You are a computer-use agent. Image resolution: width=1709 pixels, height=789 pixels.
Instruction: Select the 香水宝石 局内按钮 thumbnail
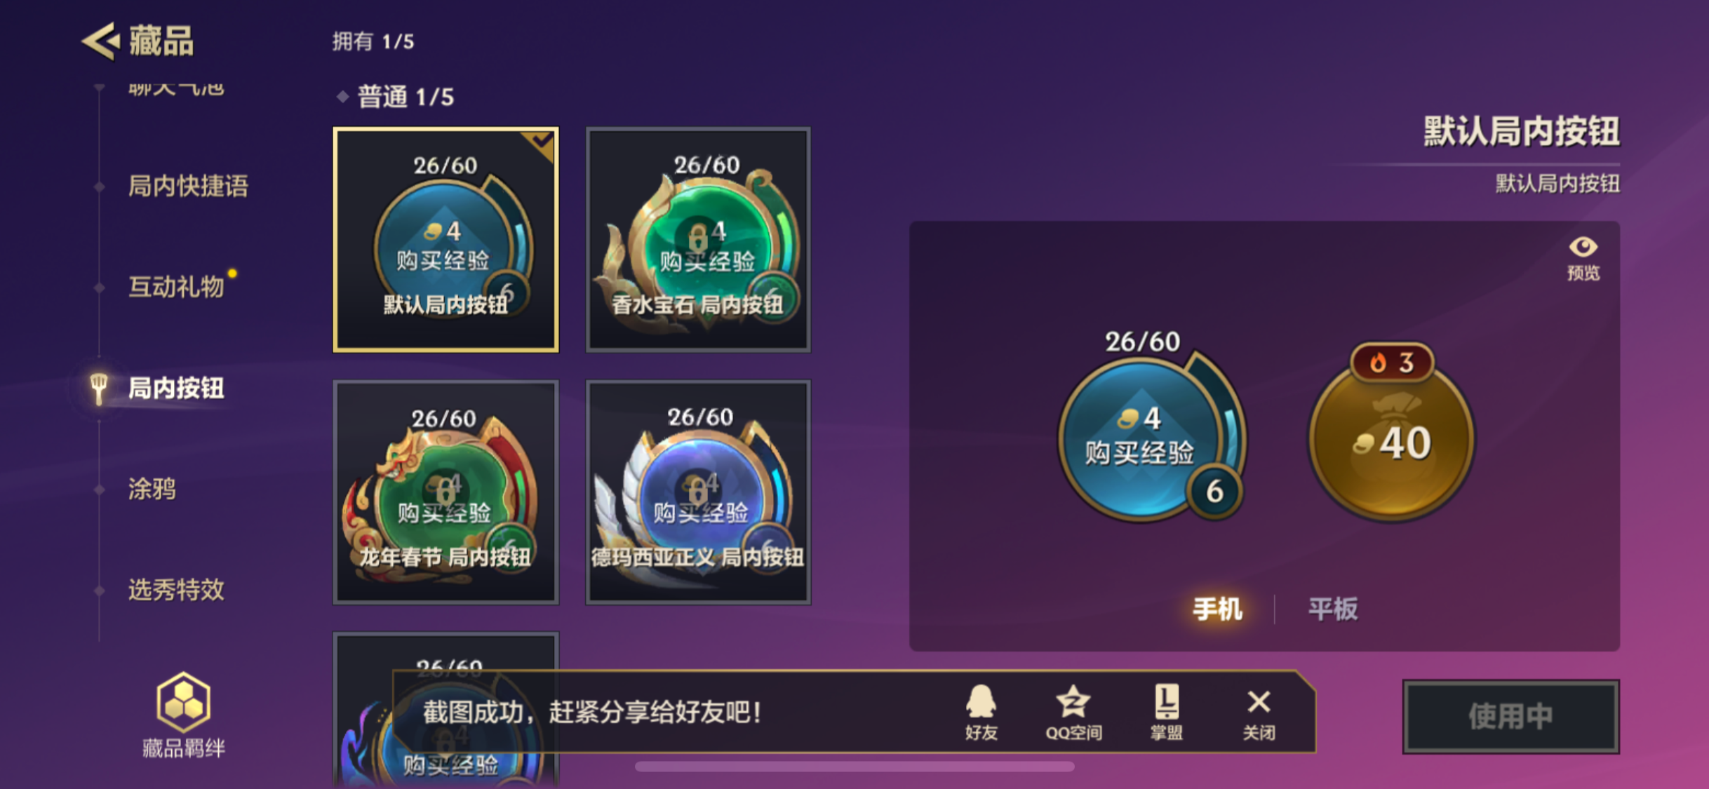click(698, 239)
